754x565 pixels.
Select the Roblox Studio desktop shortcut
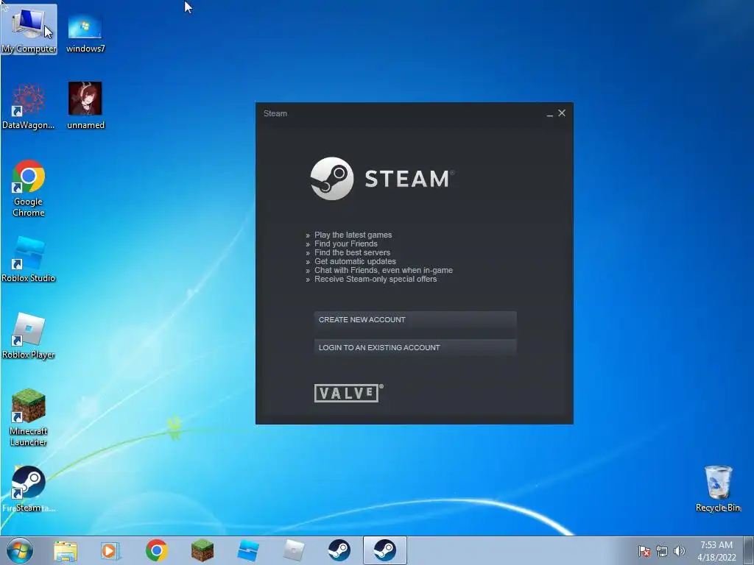tap(29, 260)
